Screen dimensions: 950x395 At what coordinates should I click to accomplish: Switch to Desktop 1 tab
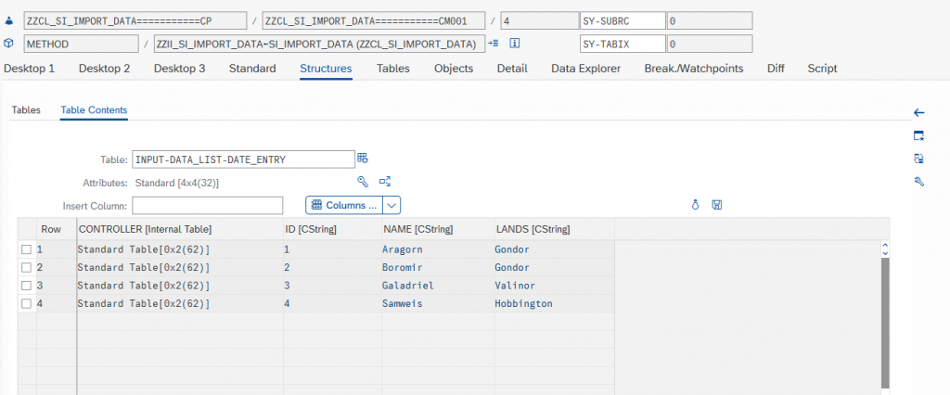click(x=29, y=69)
